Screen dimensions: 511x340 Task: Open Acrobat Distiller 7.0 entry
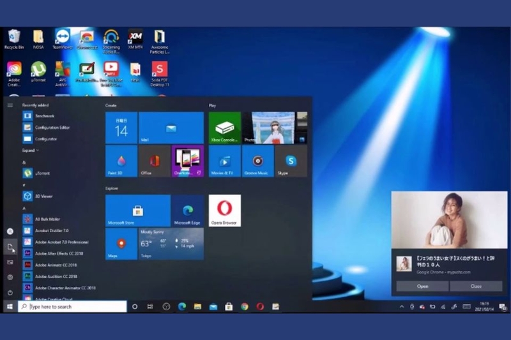tap(59, 230)
